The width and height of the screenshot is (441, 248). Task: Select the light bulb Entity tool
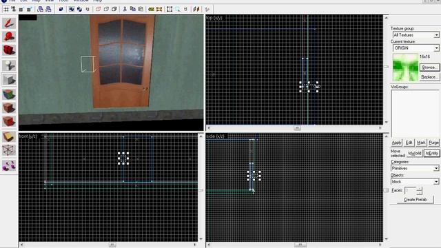[9, 65]
